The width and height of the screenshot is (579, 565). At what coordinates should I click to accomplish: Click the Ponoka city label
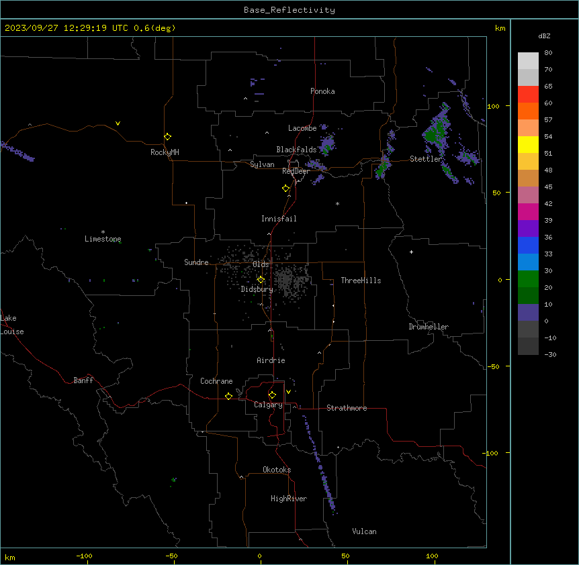click(x=322, y=91)
